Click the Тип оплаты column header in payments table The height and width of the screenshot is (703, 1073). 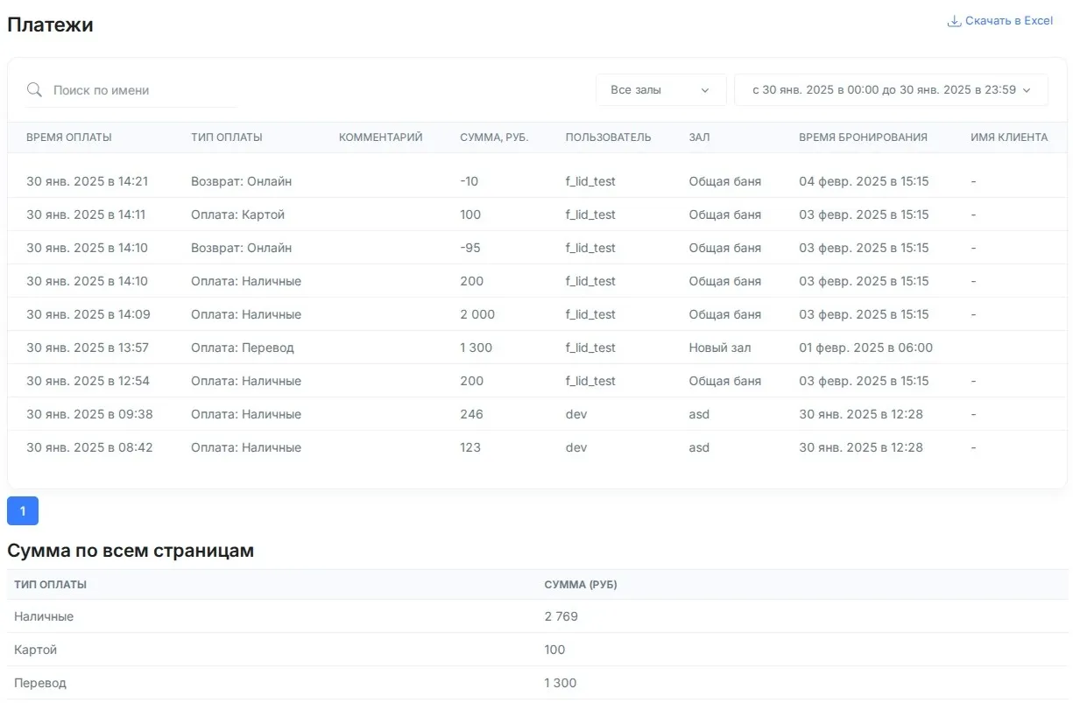pos(227,137)
